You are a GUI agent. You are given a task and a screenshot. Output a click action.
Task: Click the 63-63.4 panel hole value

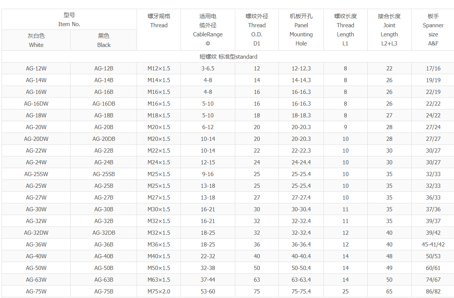(x=301, y=280)
